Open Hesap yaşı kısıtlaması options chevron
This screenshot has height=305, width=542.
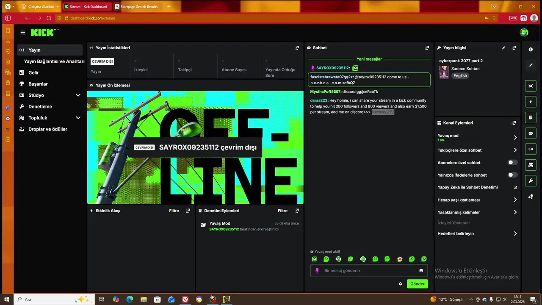tap(515, 200)
